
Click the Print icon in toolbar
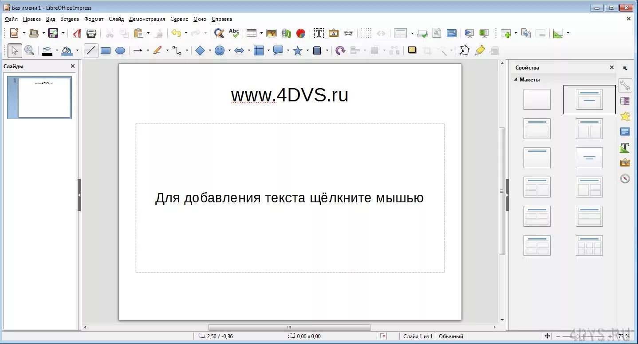coord(91,33)
